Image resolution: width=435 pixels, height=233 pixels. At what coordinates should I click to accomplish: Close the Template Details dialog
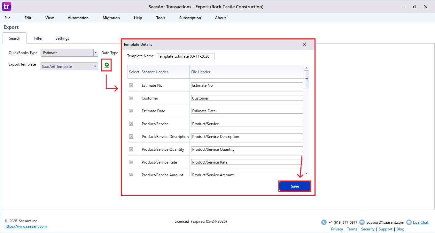point(304,44)
